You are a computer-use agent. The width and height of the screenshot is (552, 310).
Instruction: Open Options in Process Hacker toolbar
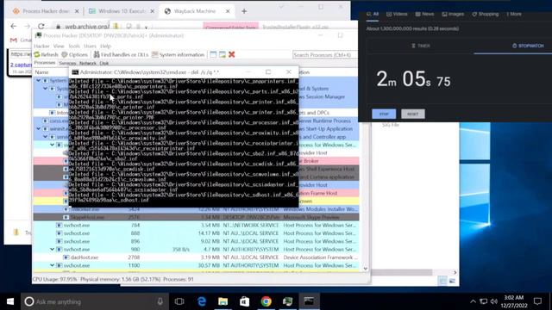(x=74, y=54)
